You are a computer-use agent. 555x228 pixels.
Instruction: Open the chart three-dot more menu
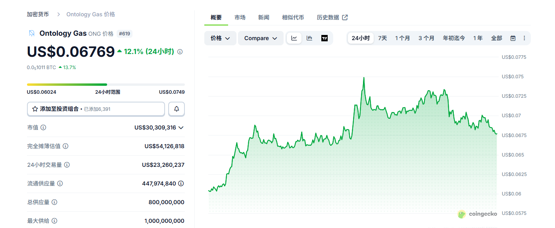pos(524,38)
